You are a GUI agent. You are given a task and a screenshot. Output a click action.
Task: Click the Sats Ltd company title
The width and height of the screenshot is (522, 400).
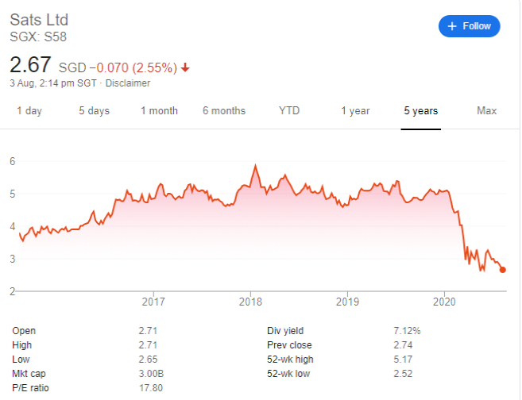39,20
